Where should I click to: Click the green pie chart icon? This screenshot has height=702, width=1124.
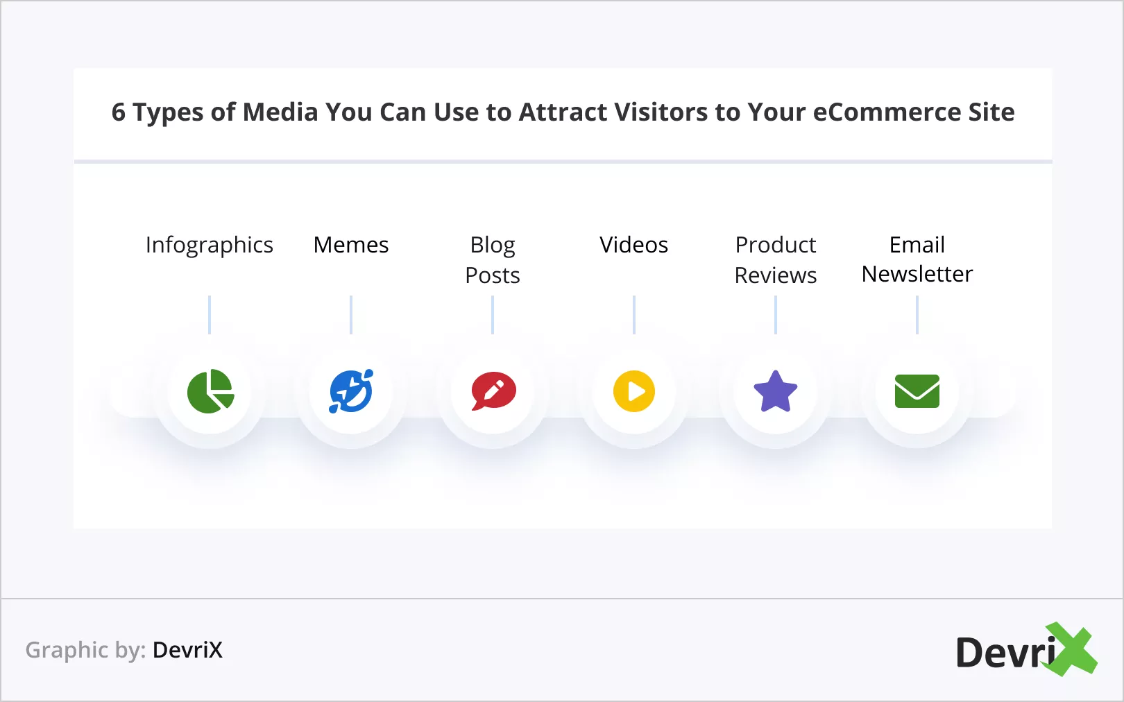(210, 391)
